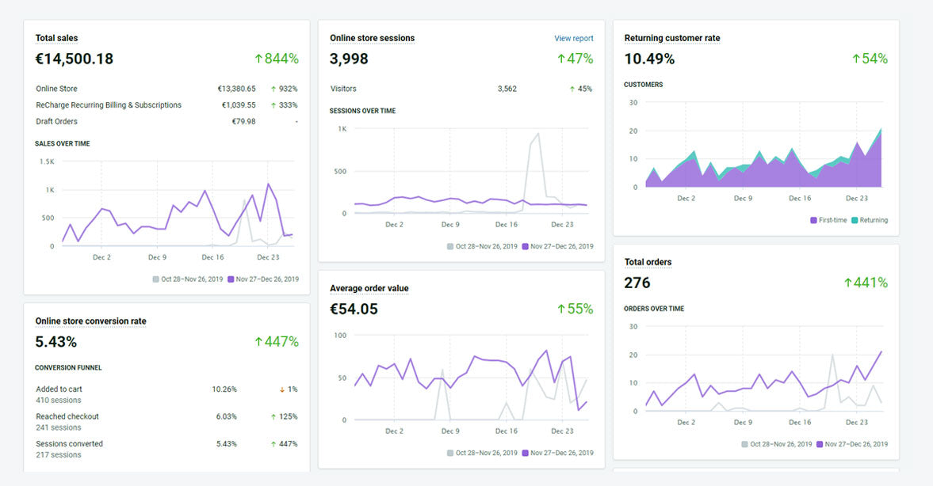Click the teal Returning legend swatch
The height and width of the screenshot is (486, 933).
pyautogui.click(x=855, y=220)
